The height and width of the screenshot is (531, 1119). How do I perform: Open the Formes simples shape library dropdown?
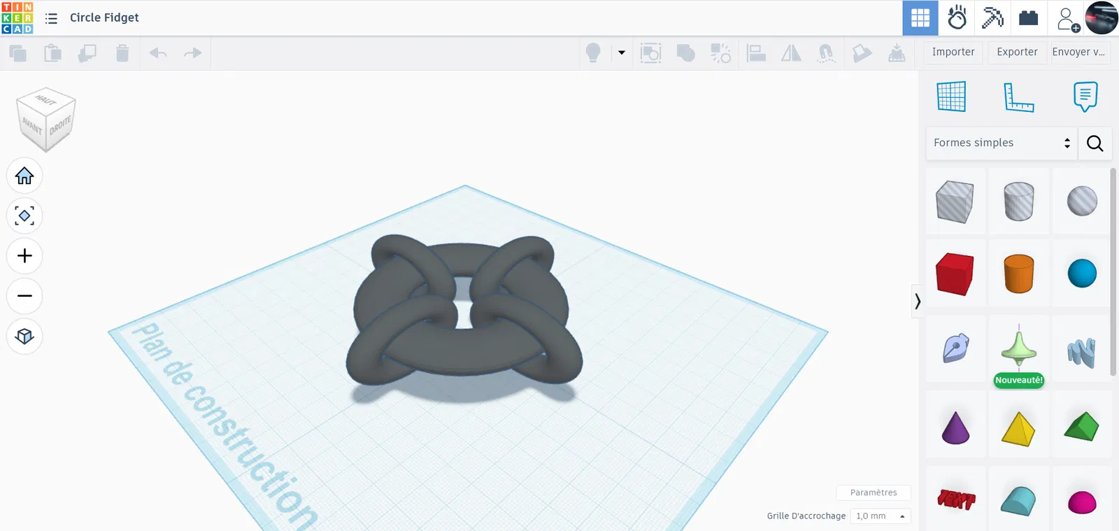[x=1002, y=143]
